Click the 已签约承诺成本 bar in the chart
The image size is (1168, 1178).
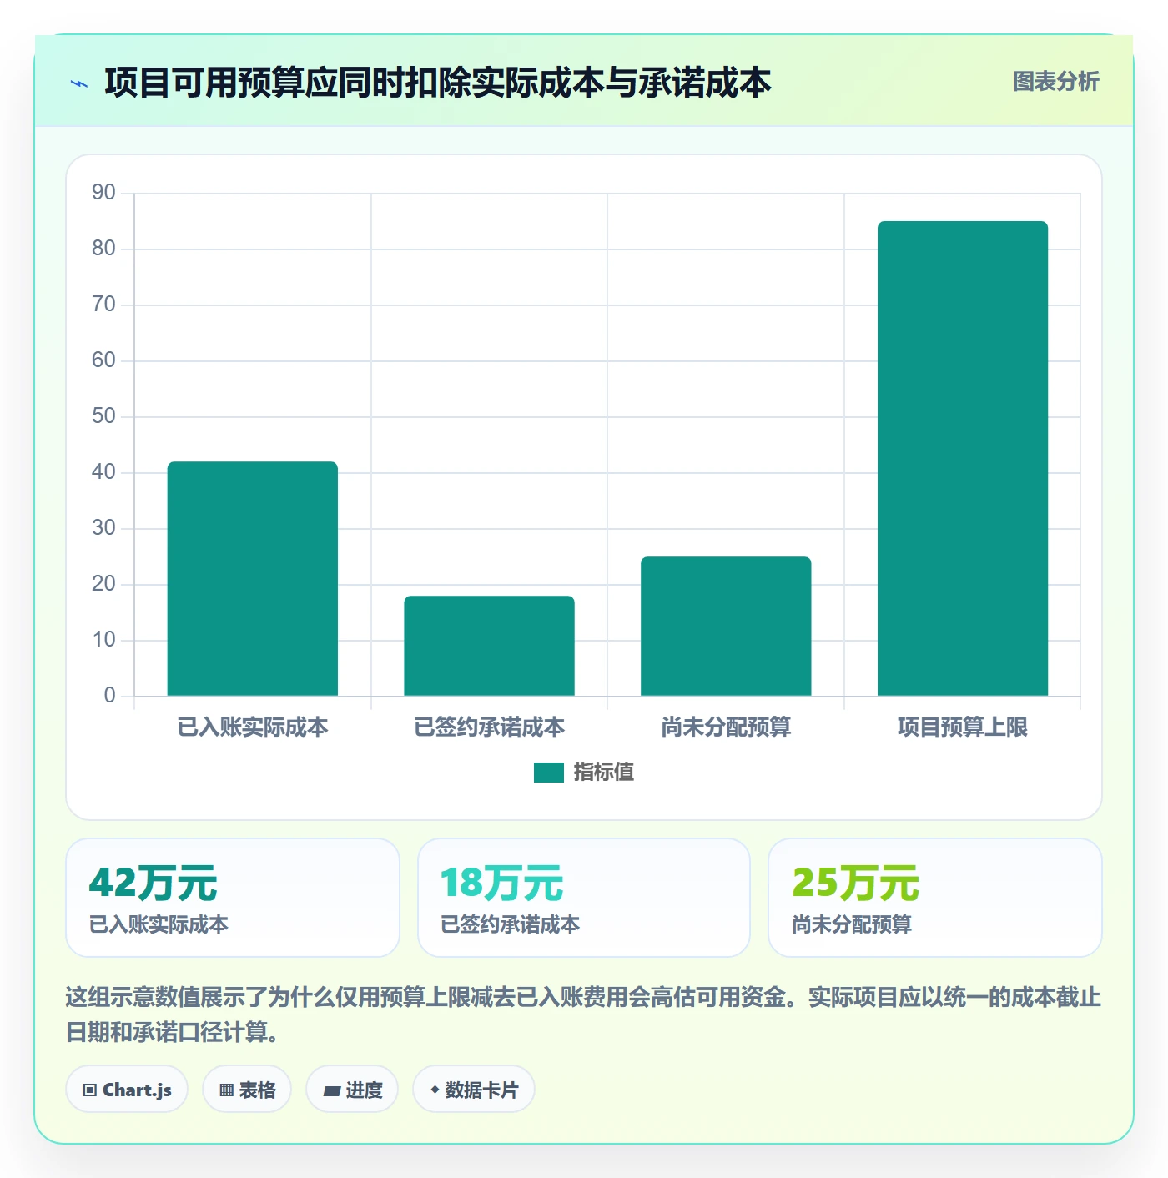(x=489, y=646)
